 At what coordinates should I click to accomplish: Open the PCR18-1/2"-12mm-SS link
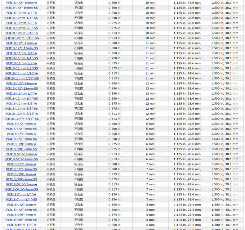21,88
